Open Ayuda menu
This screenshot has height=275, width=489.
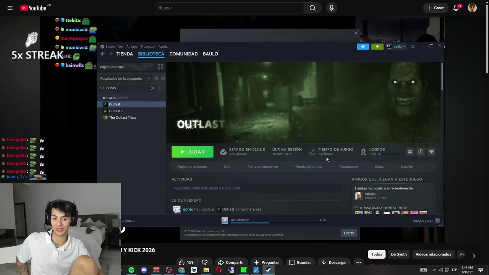pyautogui.click(x=163, y=47)
